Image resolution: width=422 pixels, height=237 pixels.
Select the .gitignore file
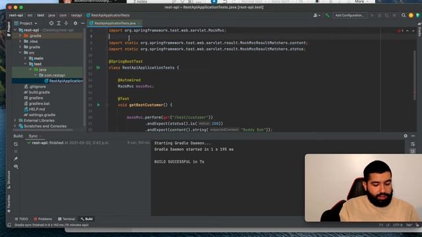pos(35,86)
